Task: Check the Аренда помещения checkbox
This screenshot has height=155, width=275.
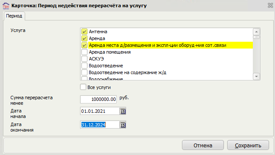Action: click(x=84, y=52)
